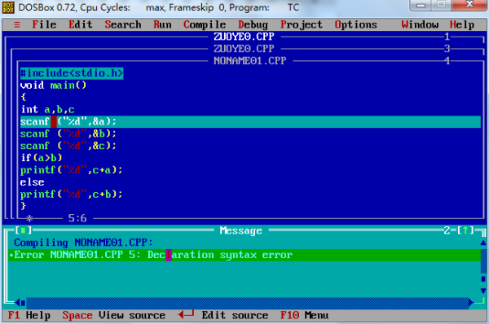This screenshot has height=324, width=489.
Task: Click the #include<stdio.h> line
Action: [x=72, y=73]
